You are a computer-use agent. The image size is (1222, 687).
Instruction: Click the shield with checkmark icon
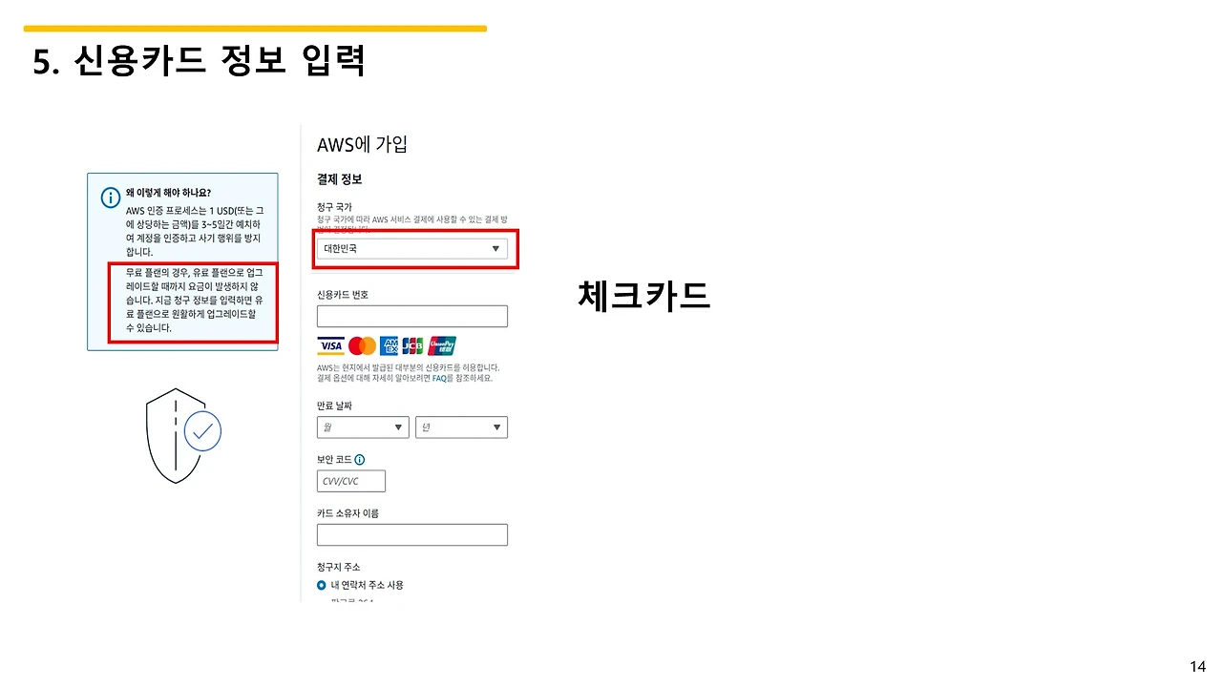178,434
